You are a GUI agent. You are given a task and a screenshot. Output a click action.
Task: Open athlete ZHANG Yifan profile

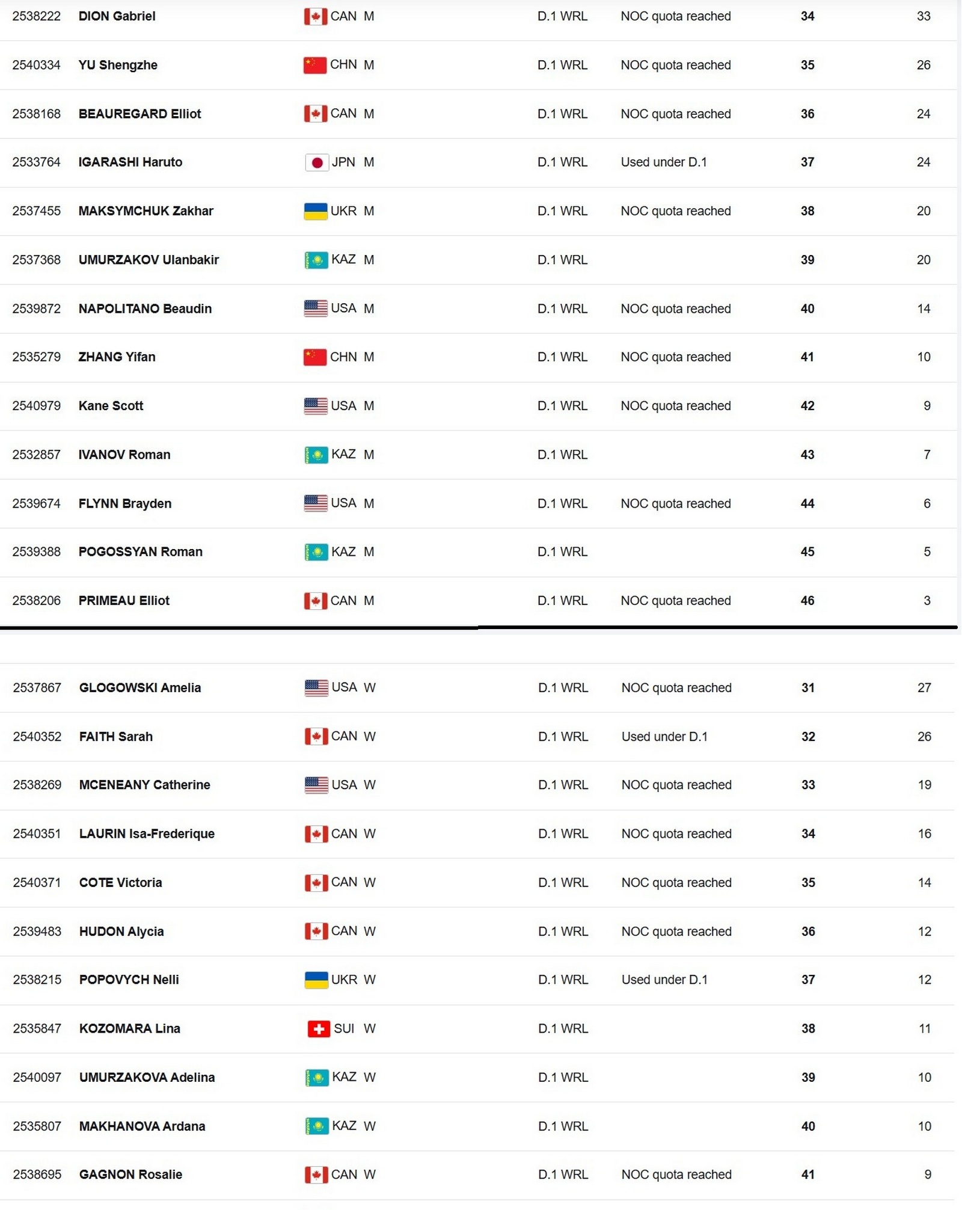(x=117, y=357)
